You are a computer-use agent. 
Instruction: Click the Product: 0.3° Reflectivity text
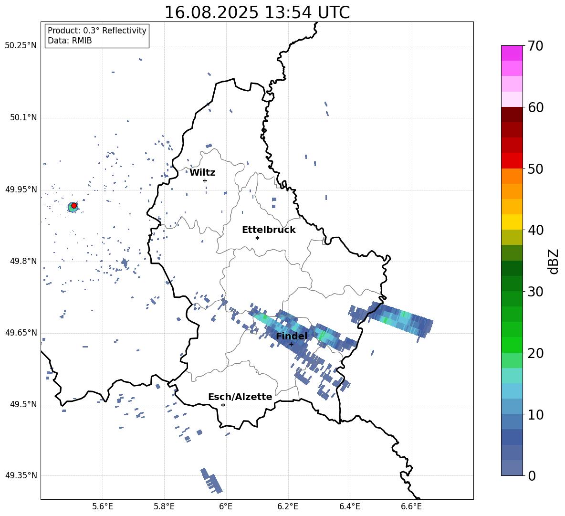pos(97,31)
